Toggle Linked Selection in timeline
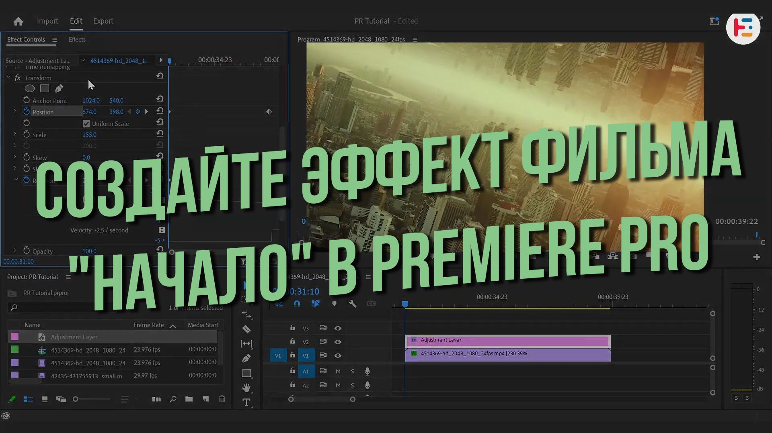Viewport: 772px width, 433px height. [316, 304]
